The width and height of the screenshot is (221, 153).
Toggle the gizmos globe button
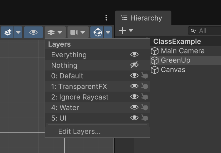tap(97, 32)
